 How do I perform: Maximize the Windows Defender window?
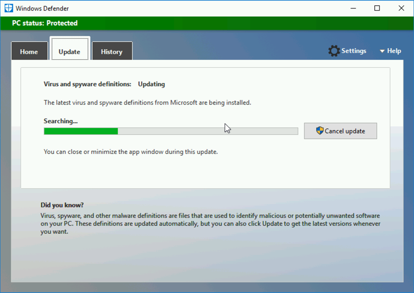click(377, 8)
